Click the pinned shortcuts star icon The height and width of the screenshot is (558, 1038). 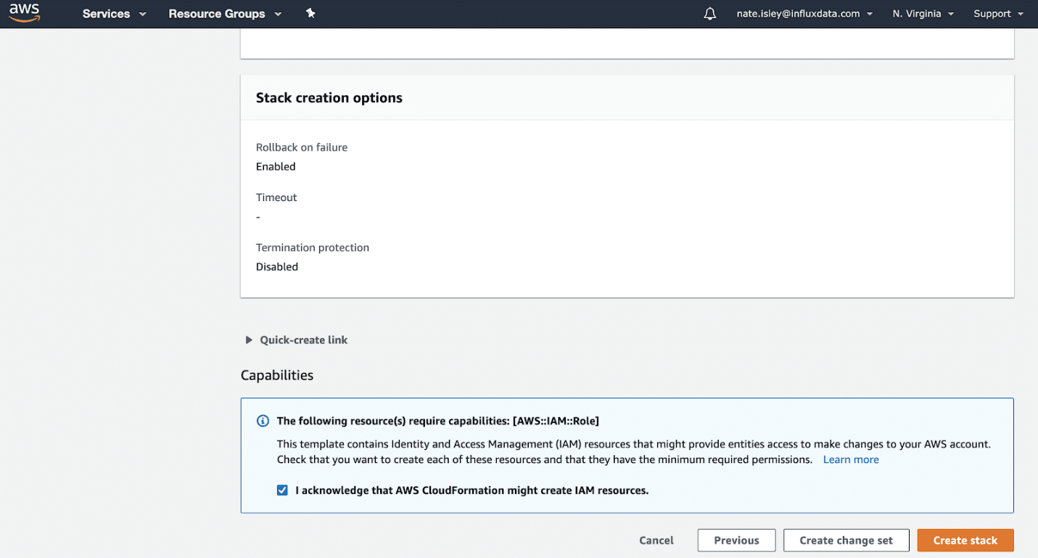pyautogui.click(x=310, y=13)
